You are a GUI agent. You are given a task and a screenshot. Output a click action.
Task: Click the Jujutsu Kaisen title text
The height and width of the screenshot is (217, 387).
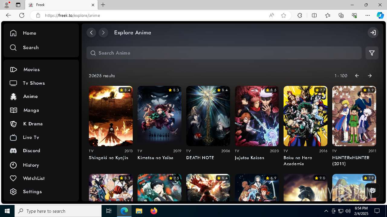249,158
